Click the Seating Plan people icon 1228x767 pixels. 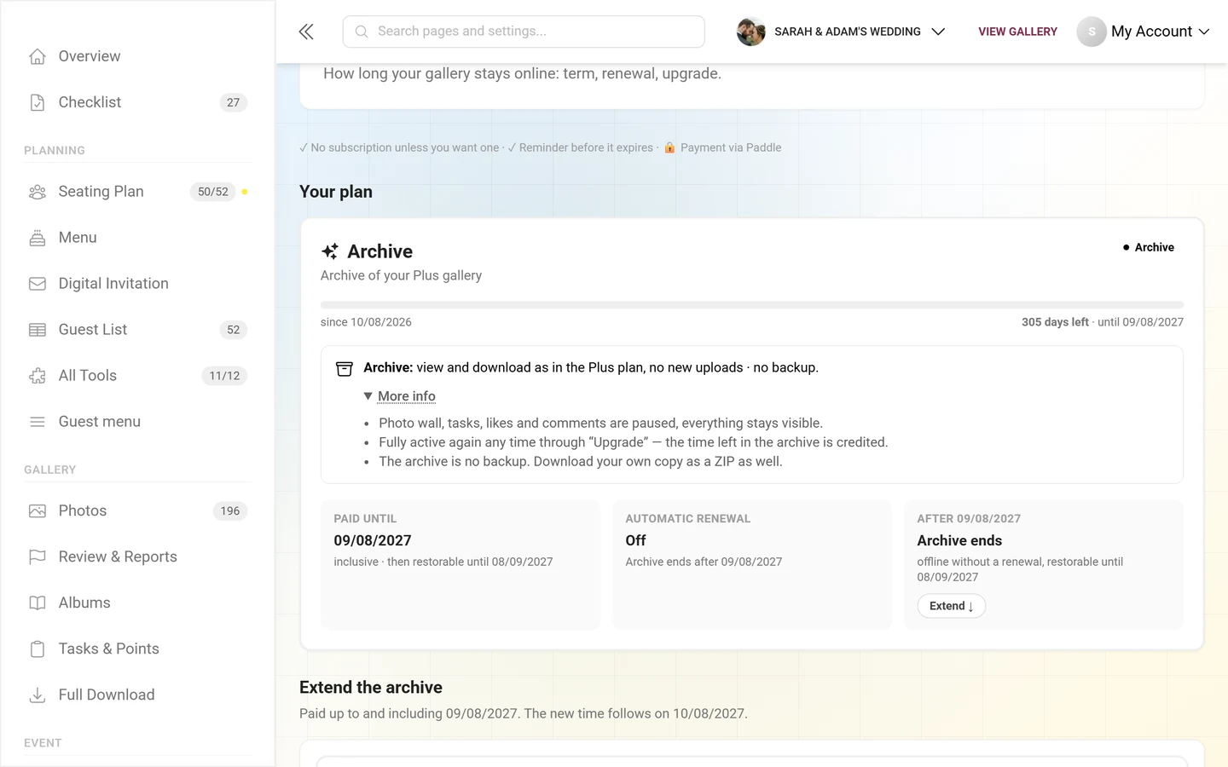(38, 192)
